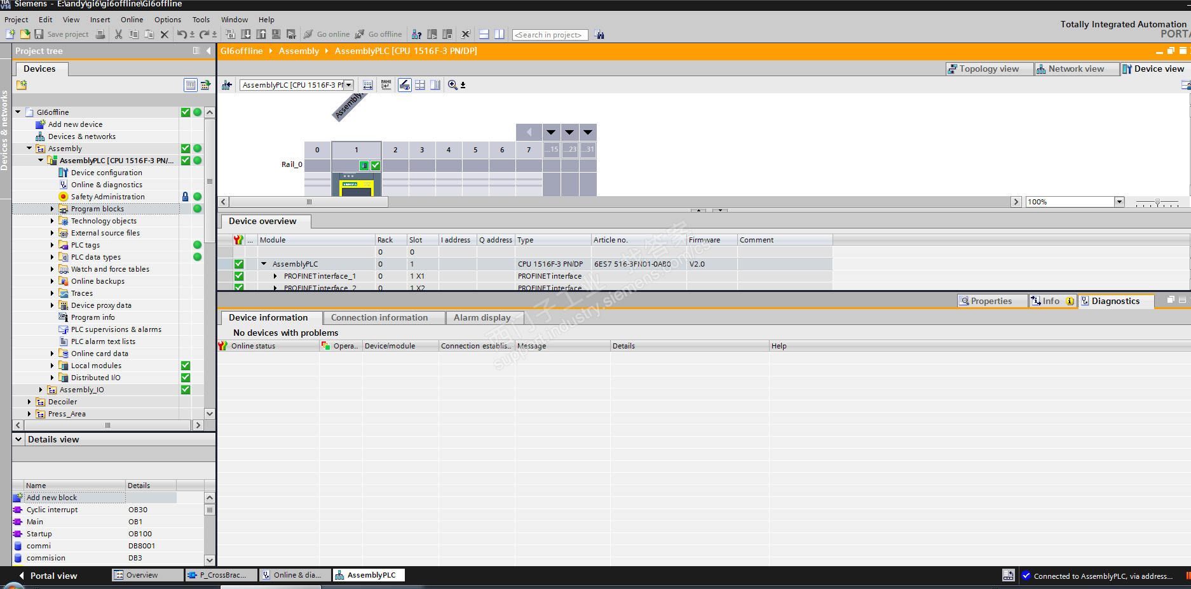The width and height of the screenshot is (1191, 589).
Task: Click the checkmark status next to Local modules
Action: click(x=186, y=366)
